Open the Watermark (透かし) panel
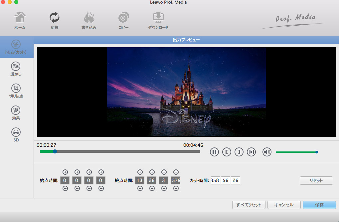The width and height of the screenshot is (339, 222). point(16,69)
